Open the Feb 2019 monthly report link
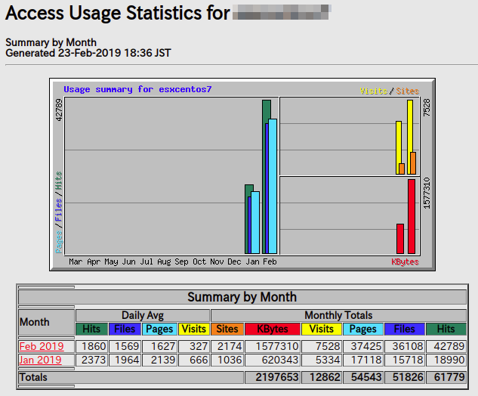Viewport: 478px width, 396px height. [41, 346]
